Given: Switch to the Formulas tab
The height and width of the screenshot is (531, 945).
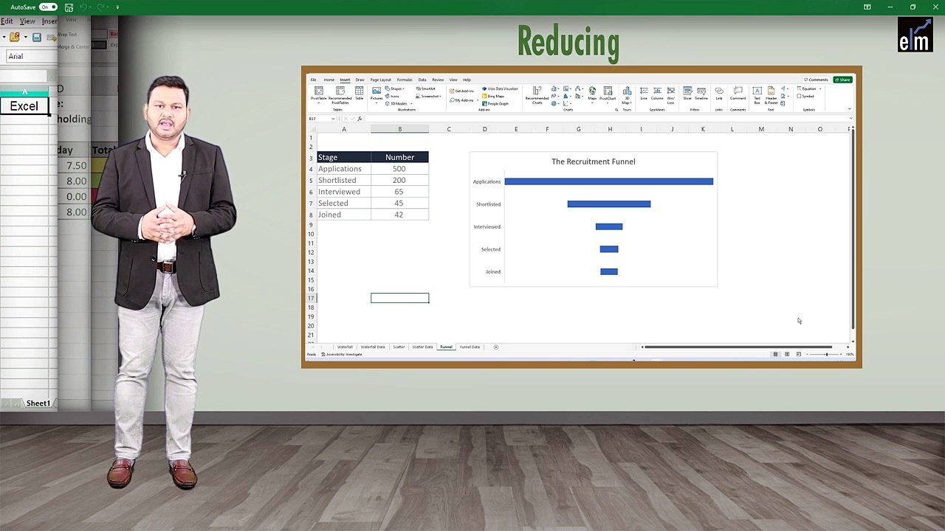Looking at the screenshot, I should [x=405, y=80].
